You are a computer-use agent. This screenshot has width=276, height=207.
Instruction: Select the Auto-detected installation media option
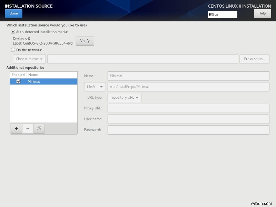coord(13,32)
